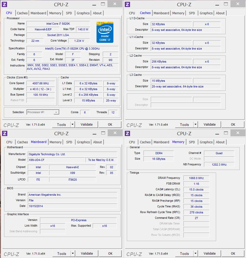Click the CPU-Z logo icon in the CPU window title bar
246x258 pixels.
pyautogui.click(x=4, y=4)
